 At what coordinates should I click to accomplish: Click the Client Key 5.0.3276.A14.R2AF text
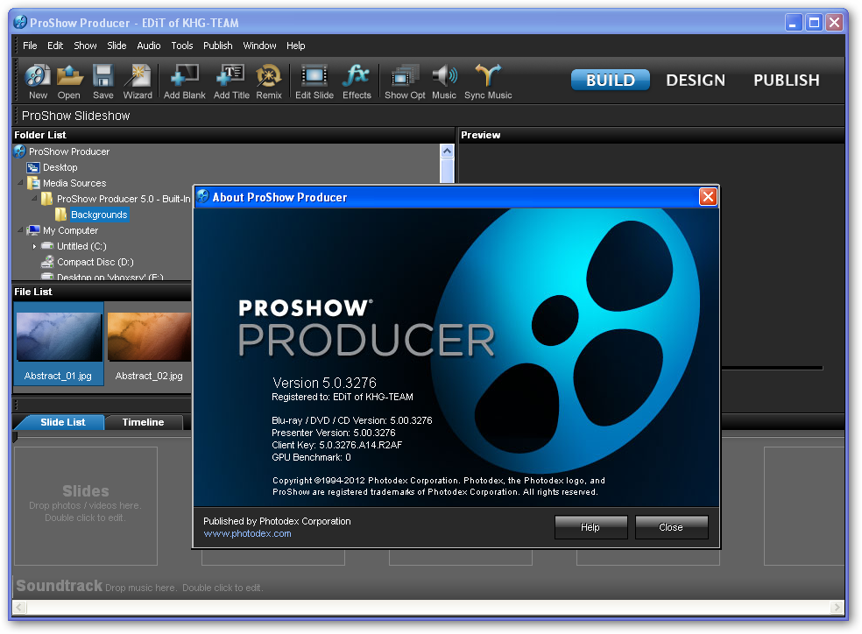[x=336, y=445]
